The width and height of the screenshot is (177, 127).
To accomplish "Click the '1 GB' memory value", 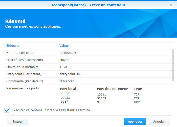I will pyautogui.click(x=63, y=67).
